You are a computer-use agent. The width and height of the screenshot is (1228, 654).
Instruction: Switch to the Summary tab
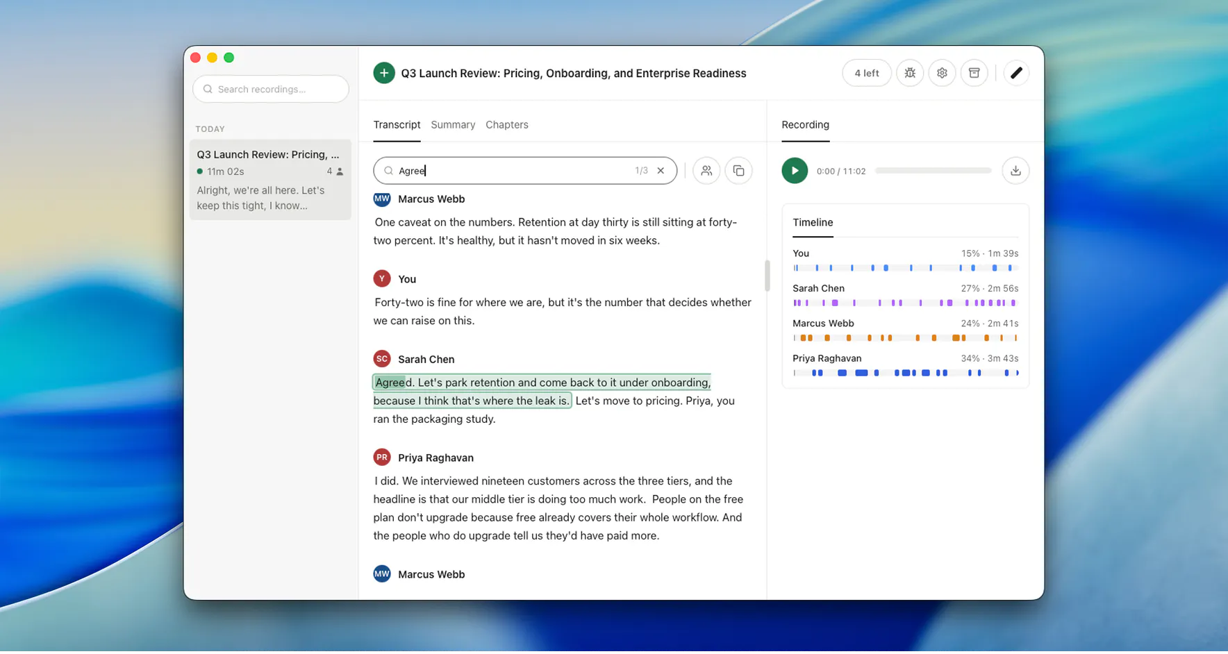453,125
